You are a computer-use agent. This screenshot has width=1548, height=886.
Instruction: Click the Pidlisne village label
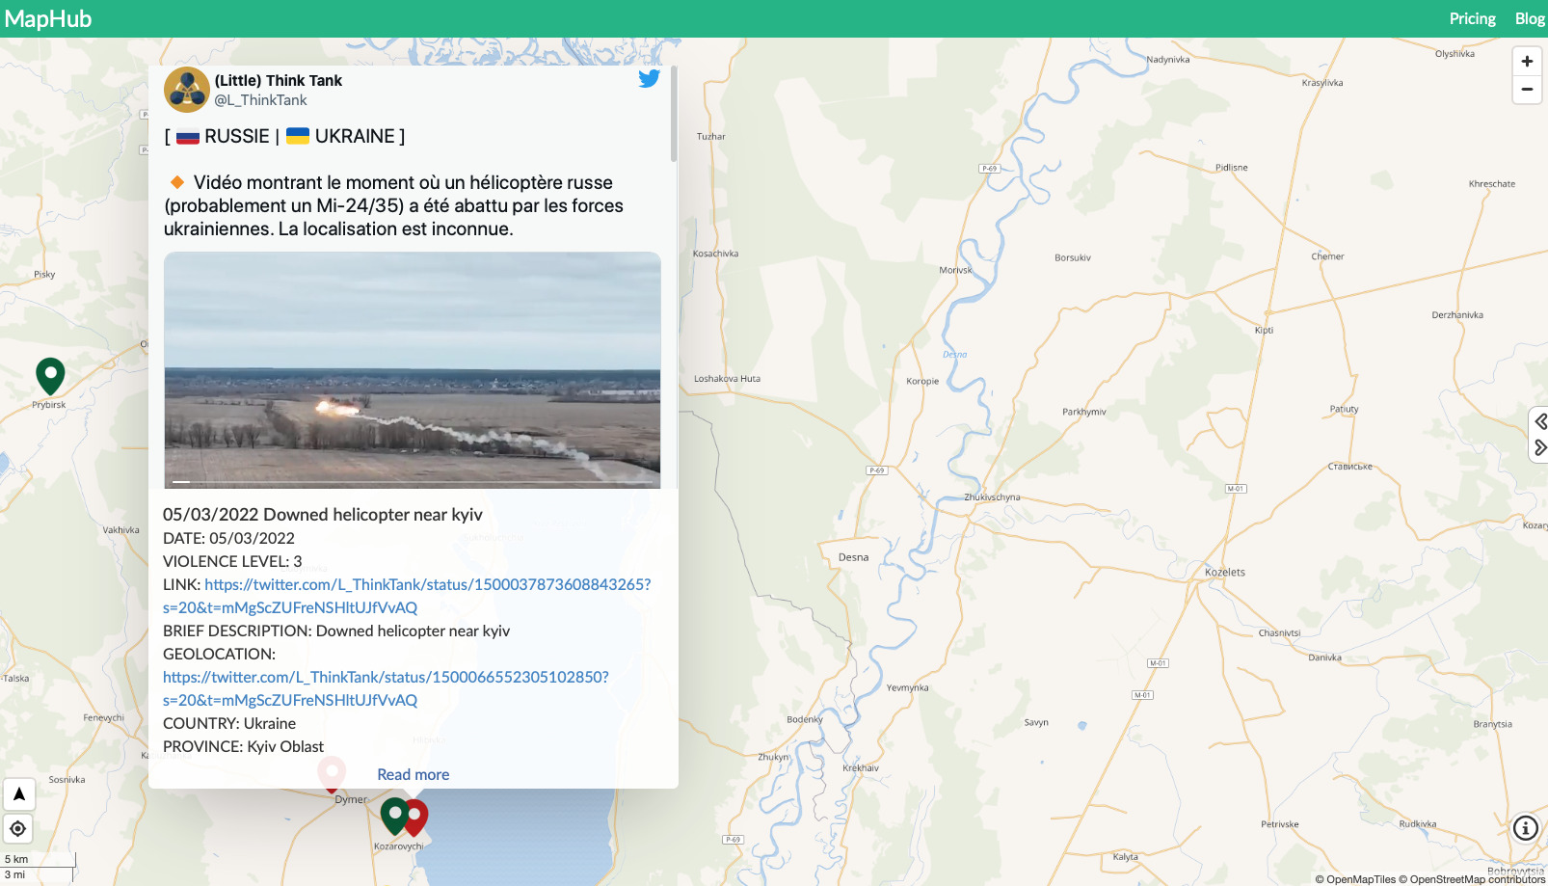(1232, 168)
